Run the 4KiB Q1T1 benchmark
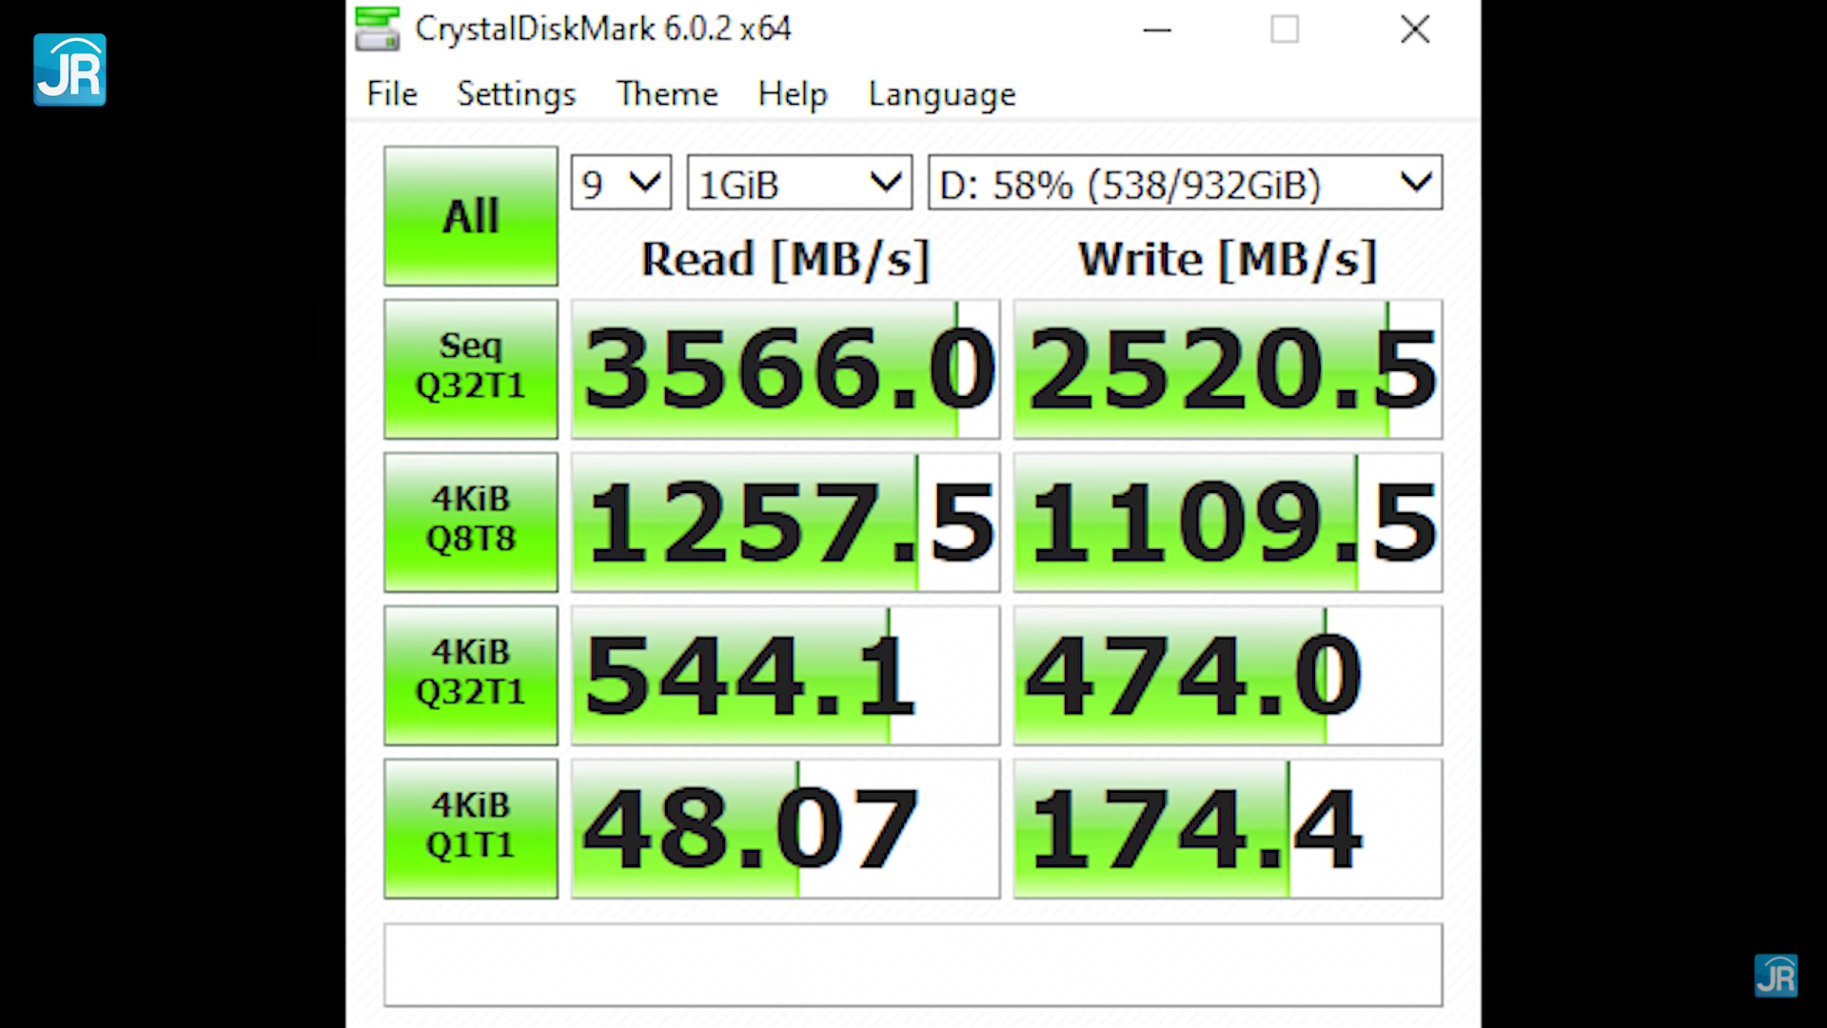 (x=470, y=828)
